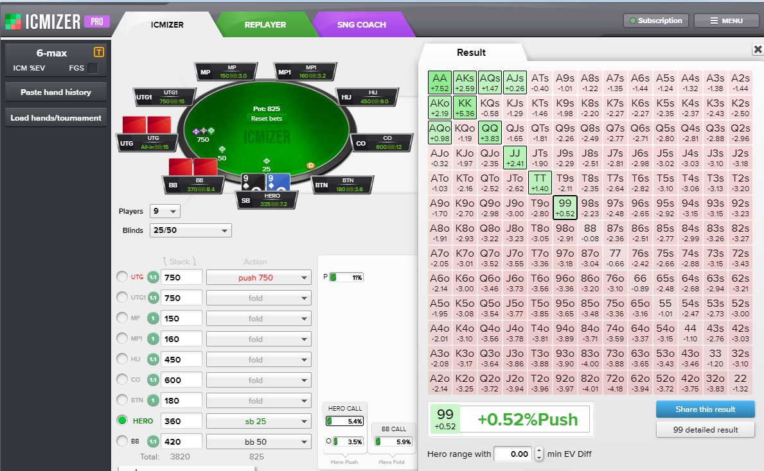This screenshot has height=471, width=764.
Task: Open UTG action dropdown showing push 750
Action: 259,277
